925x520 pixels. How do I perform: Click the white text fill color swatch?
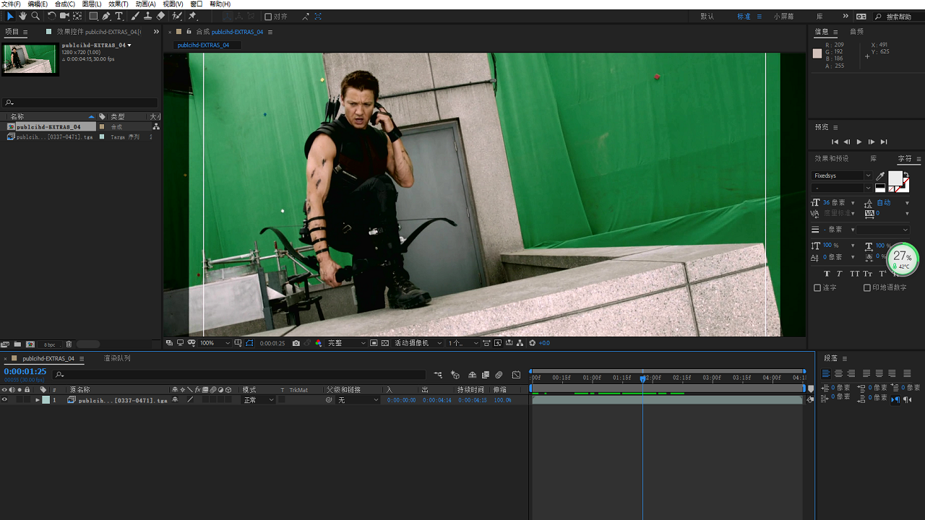tap(895, 178)
